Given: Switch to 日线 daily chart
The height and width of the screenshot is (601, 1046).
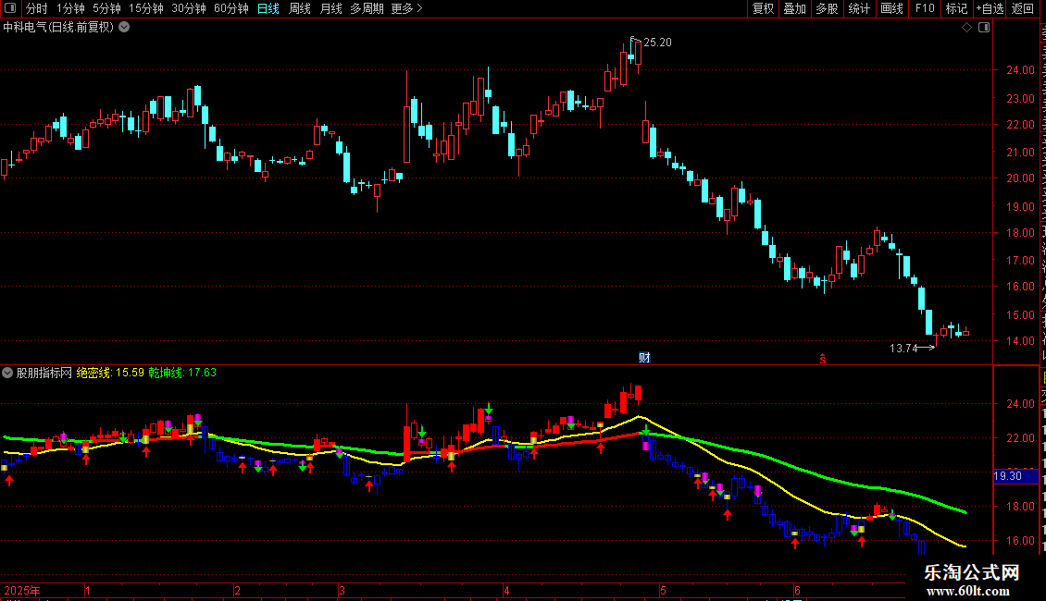Looking at the screenshot, I should tap(268, 8).
